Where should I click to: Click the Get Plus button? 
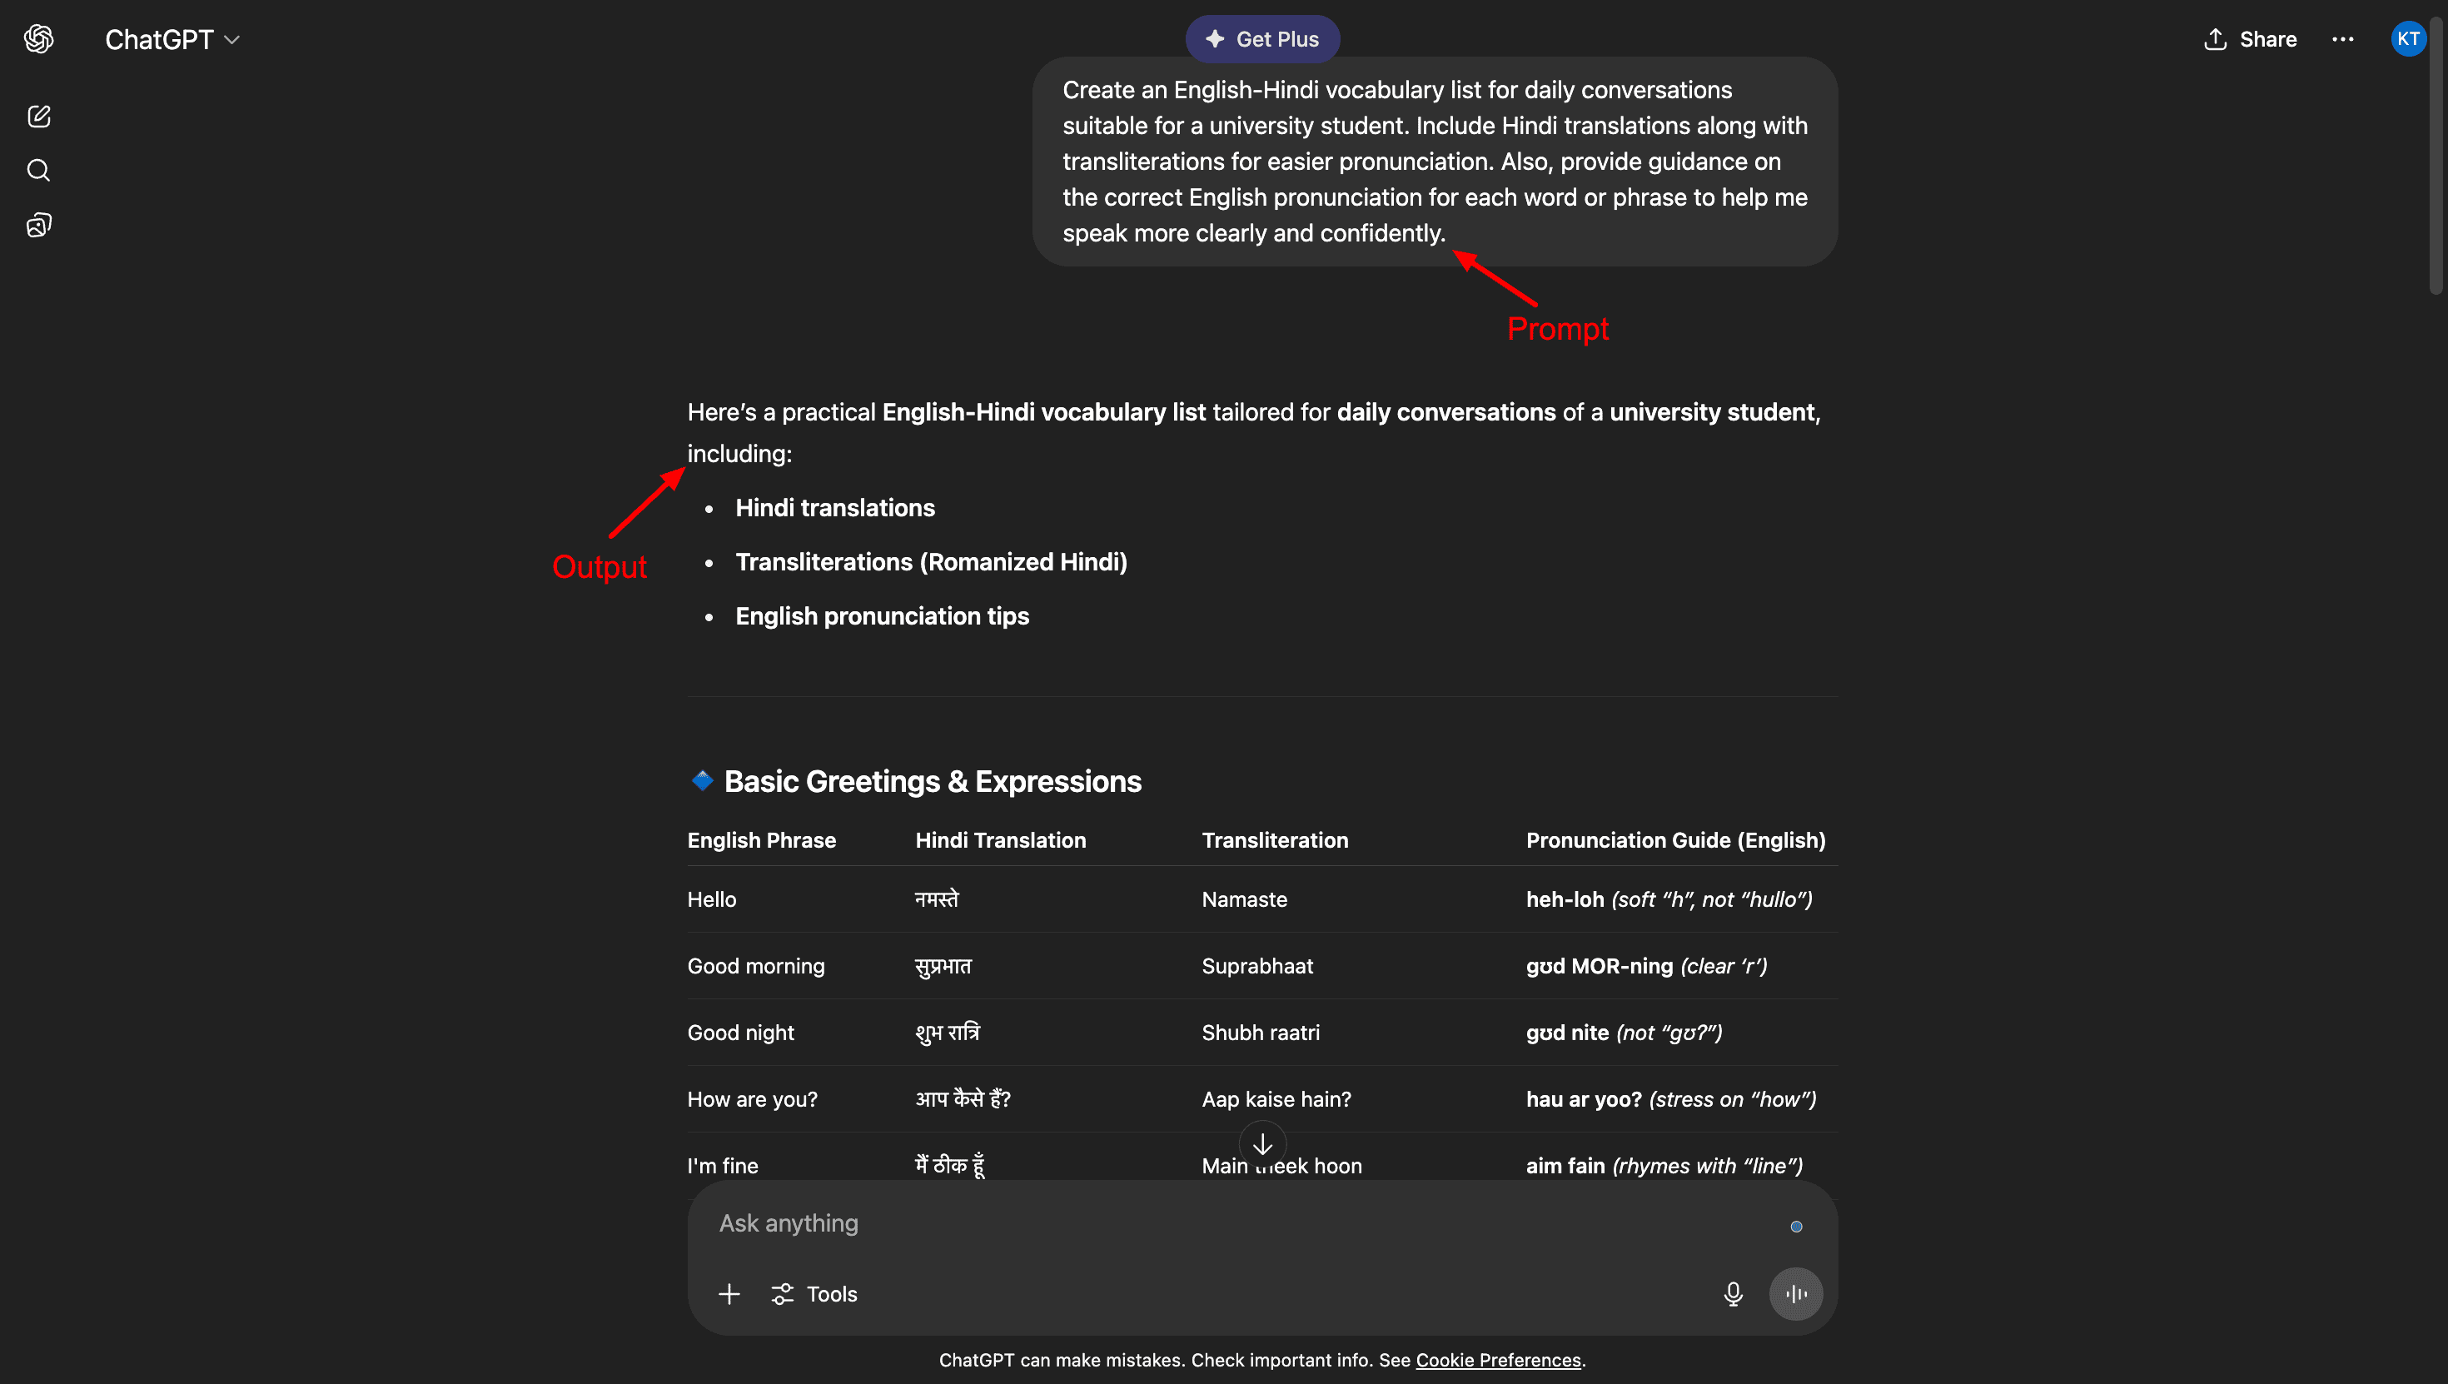(1262, 39)
